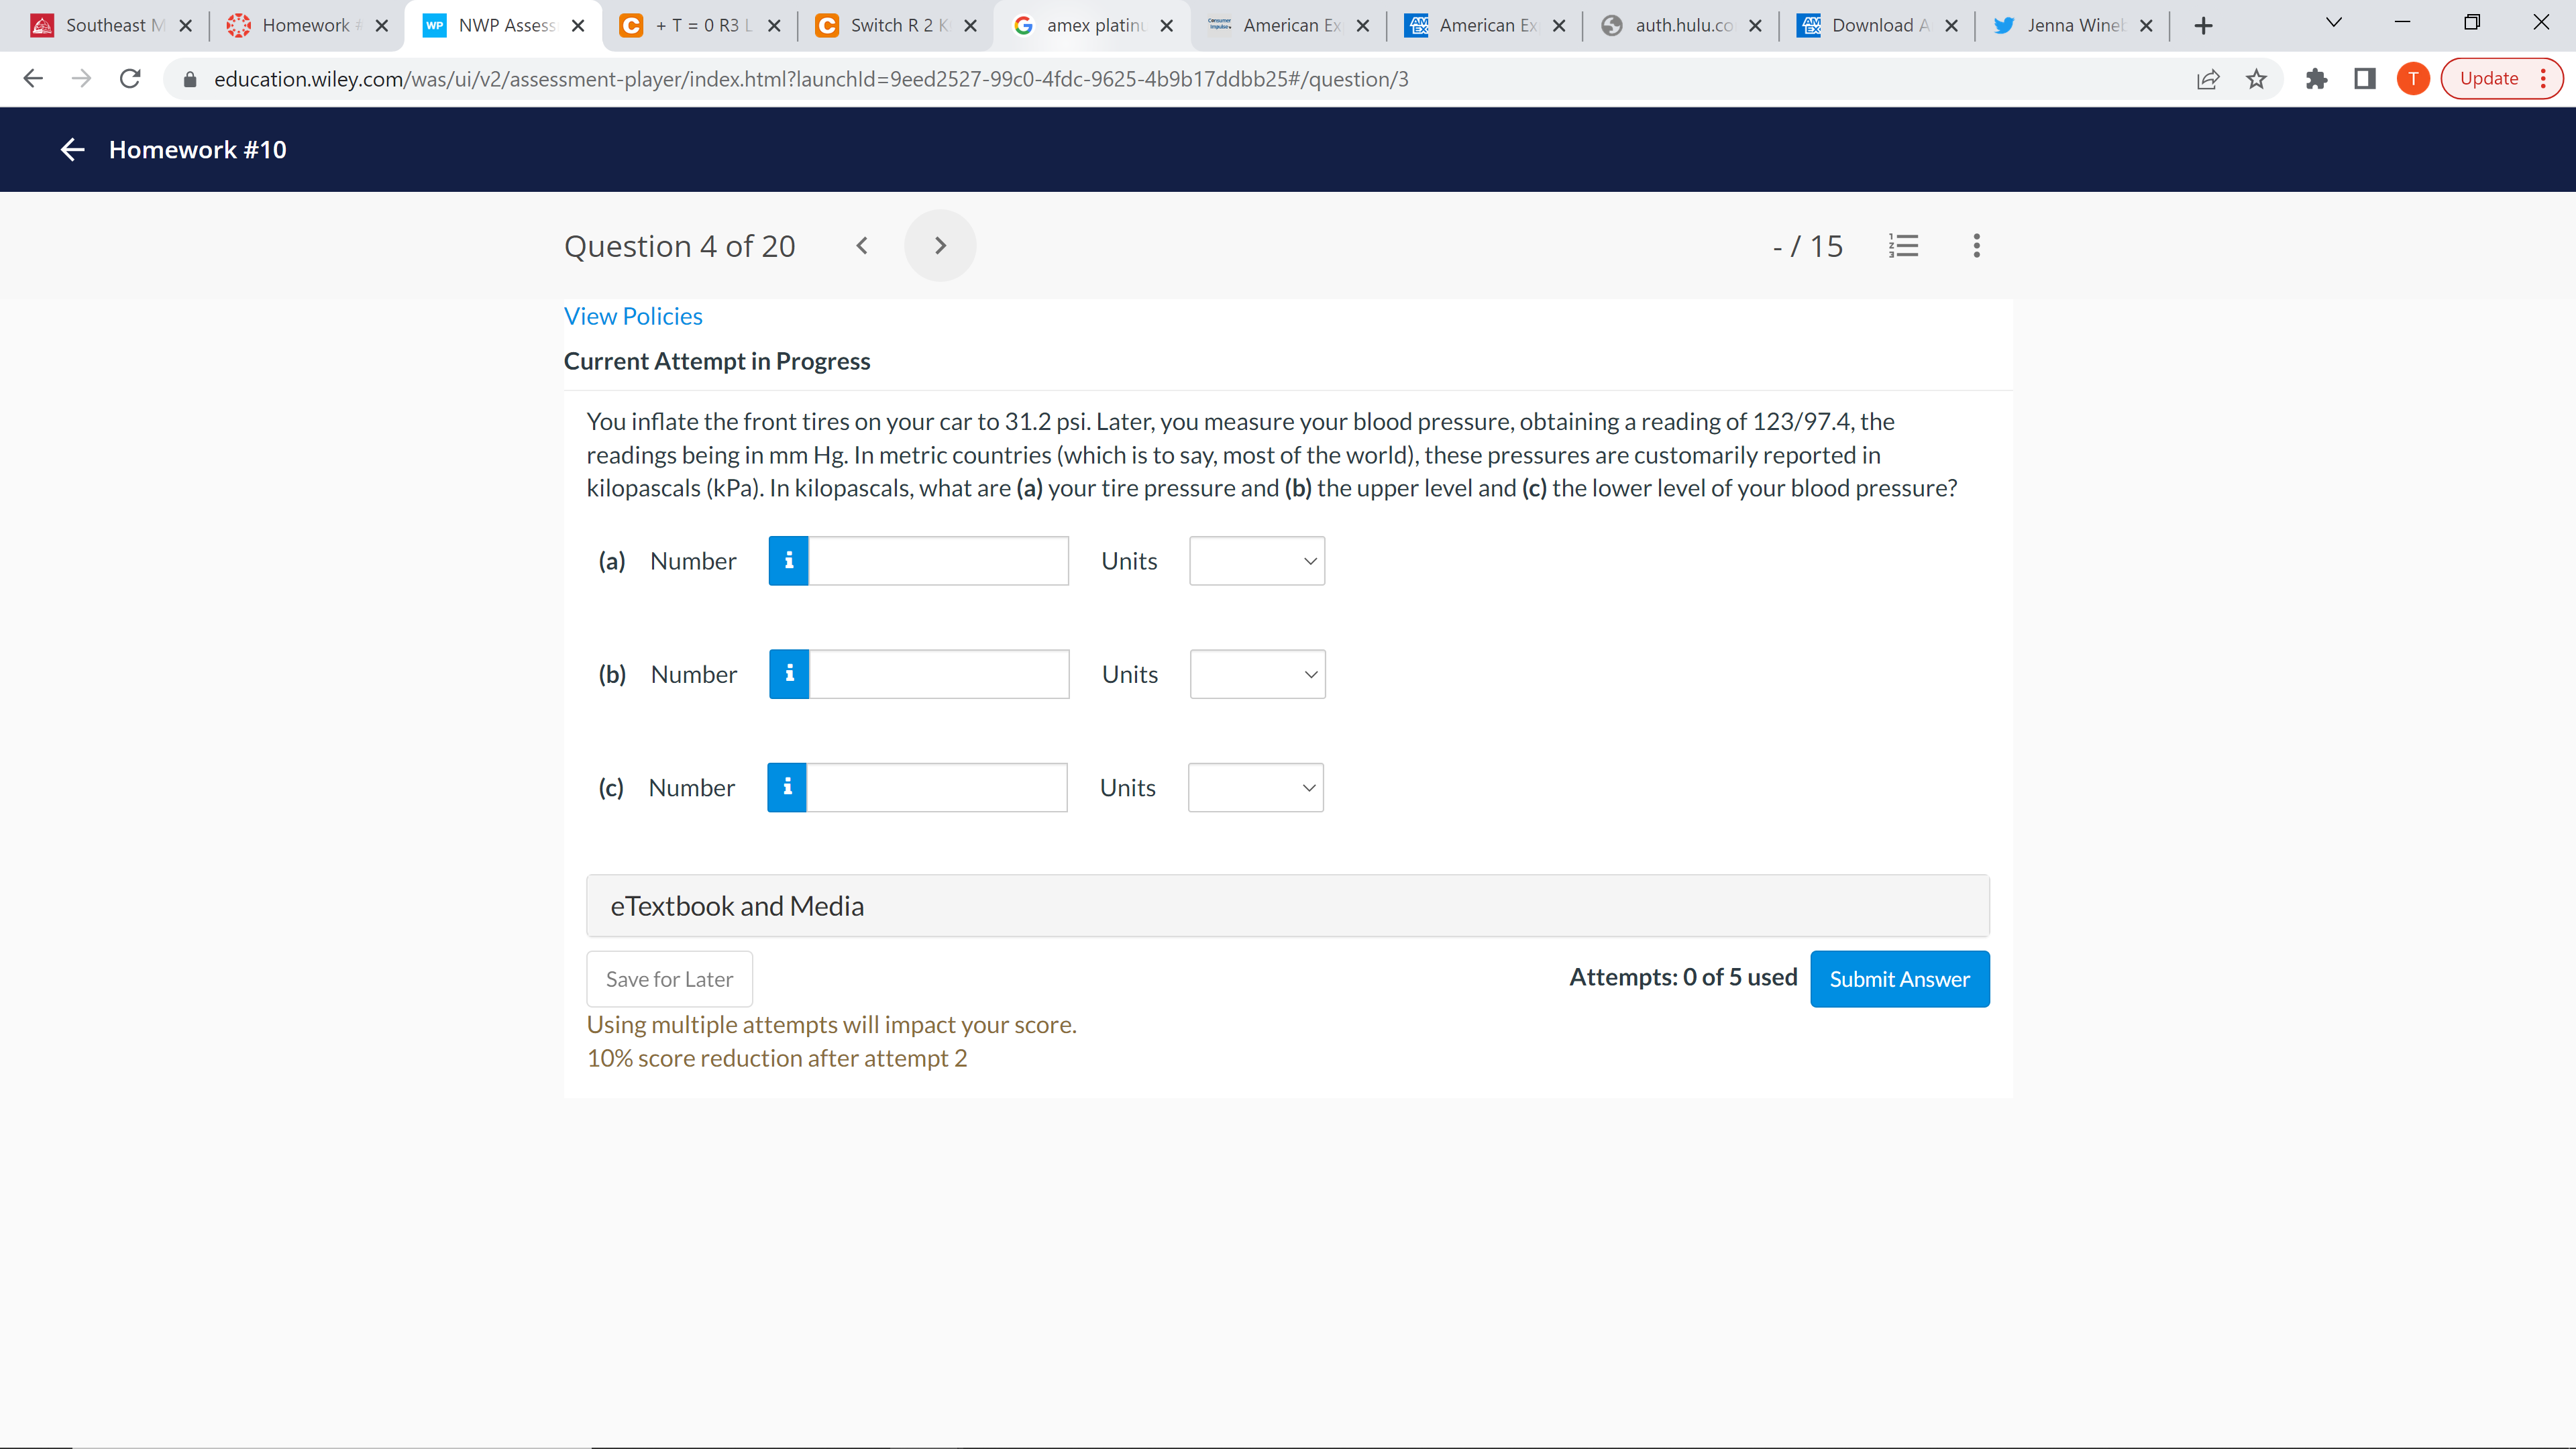
Task: Click the info icon for part (b)
Action: (x=789, y=674)
